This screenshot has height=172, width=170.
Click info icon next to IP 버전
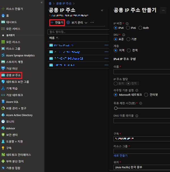point(127,24)
